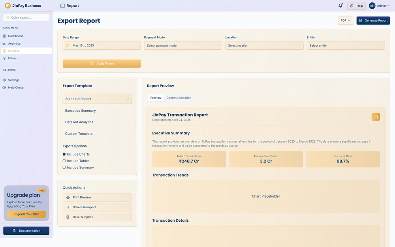
Task: Switch to the Preview tab
Action: click(156, 98)
